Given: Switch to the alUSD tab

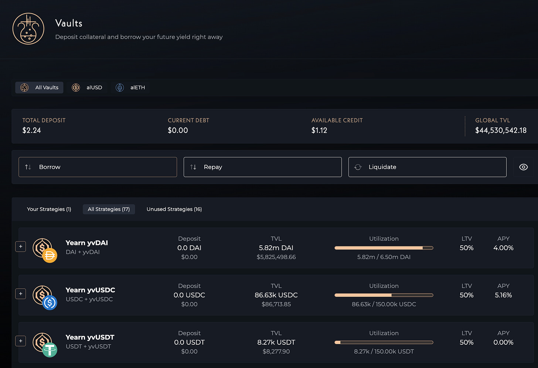Looking at the screenshot, I should [87, 88].
